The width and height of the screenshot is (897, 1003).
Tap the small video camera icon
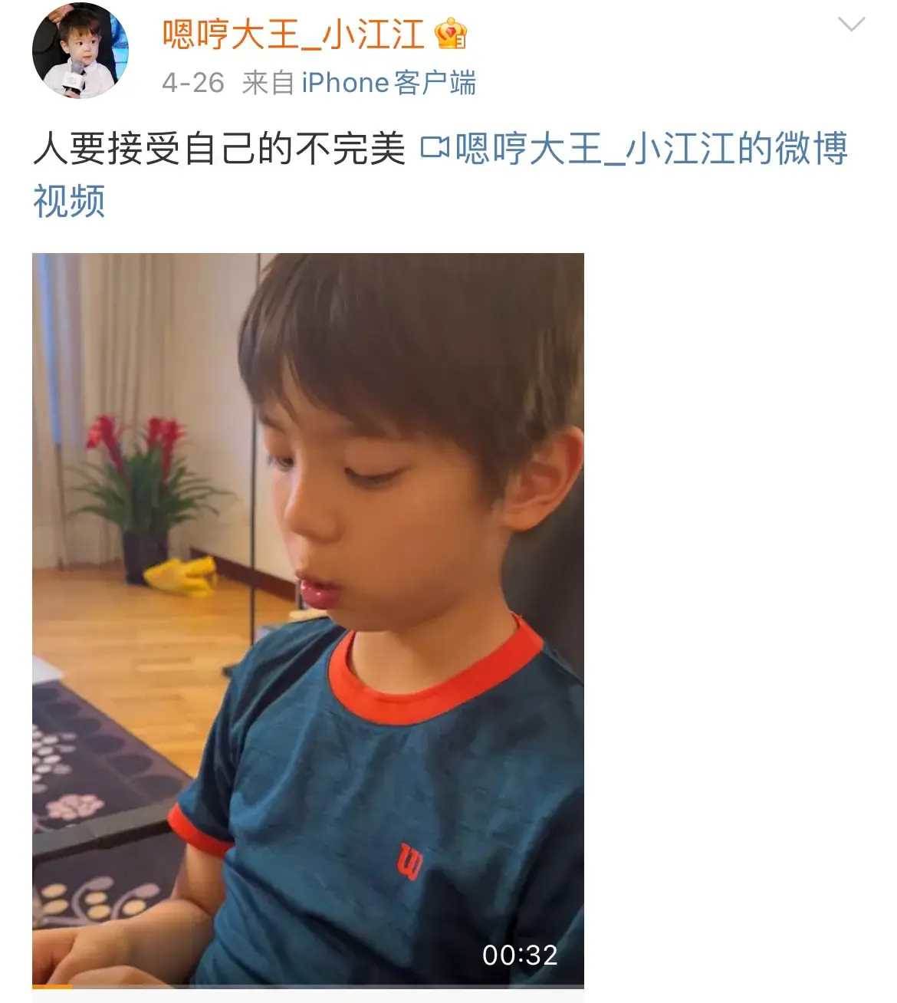(x=435, y=148)
